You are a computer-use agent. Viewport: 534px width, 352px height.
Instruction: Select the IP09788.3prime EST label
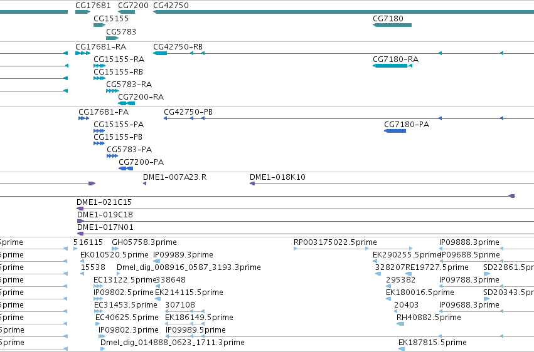click(469, 281)
